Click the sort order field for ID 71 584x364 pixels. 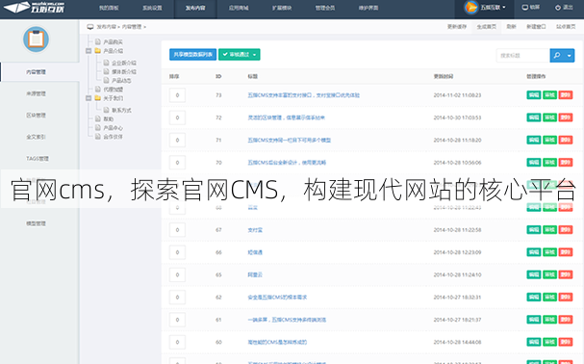point(177,140)
